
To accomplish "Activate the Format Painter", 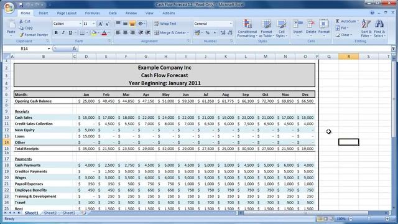I will [x=34, y=35].
